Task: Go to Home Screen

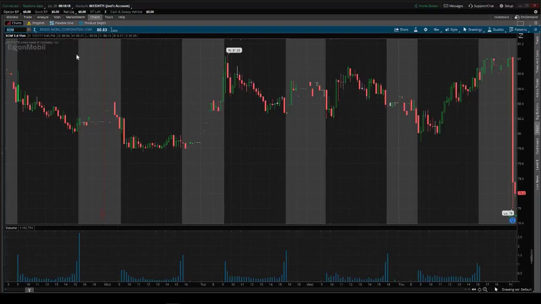Action: [x=426, y=6]
